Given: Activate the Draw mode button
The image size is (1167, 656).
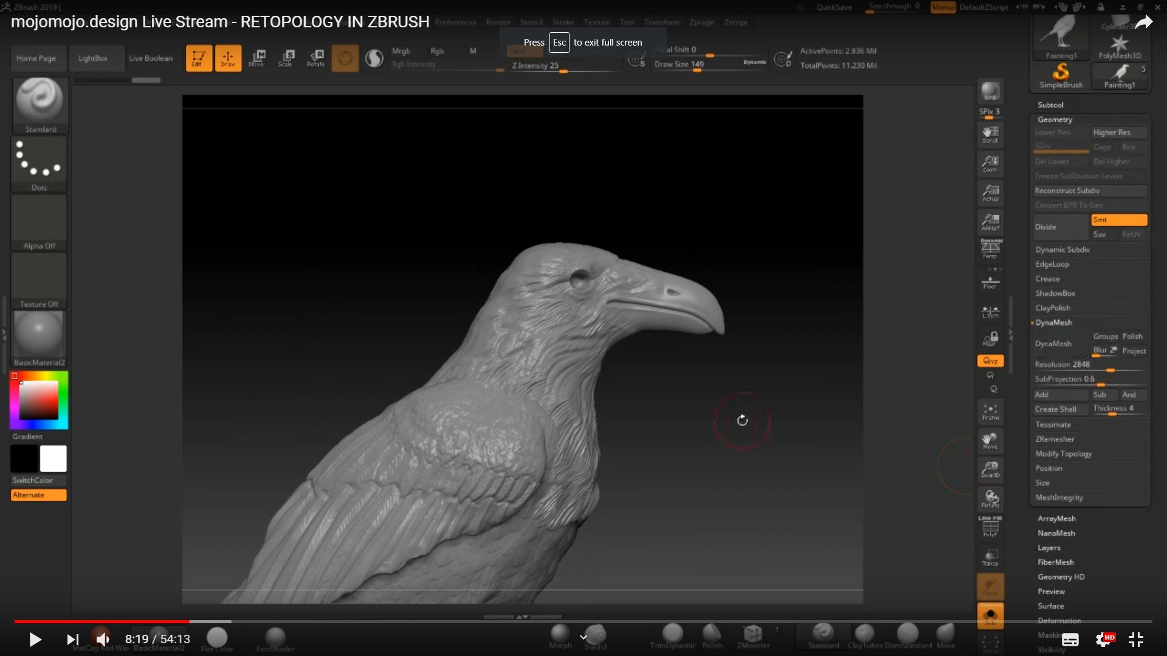Looking at the screenshot, I should 228,58.
